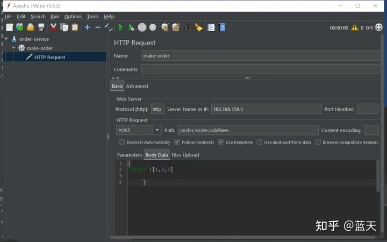Click the Protocol field with http

coord(157,109)
